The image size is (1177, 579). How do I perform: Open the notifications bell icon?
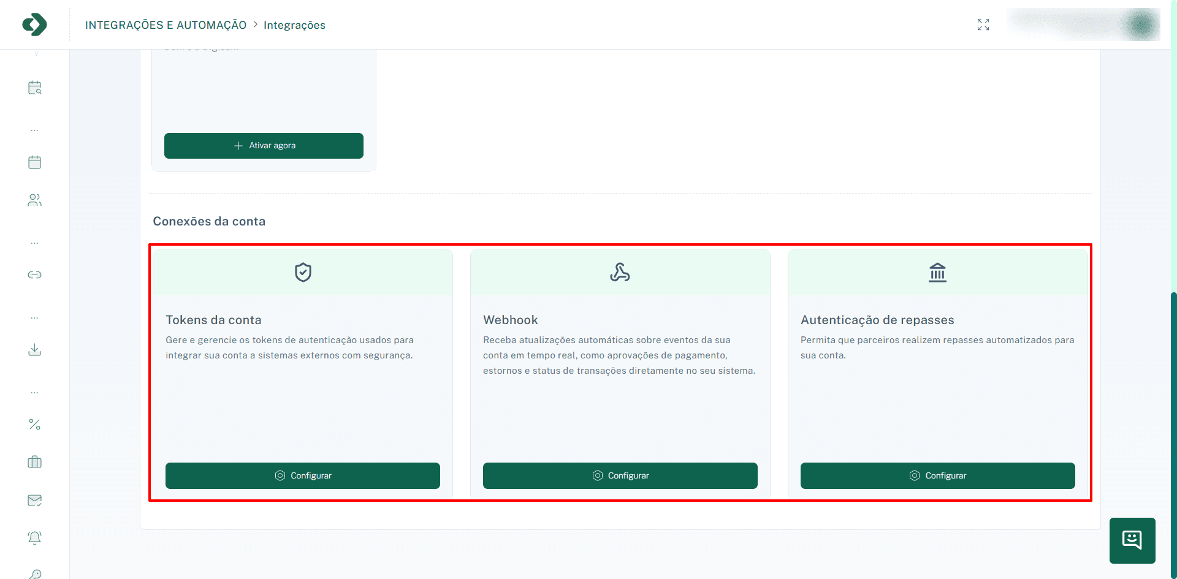[x=34, y=537]
